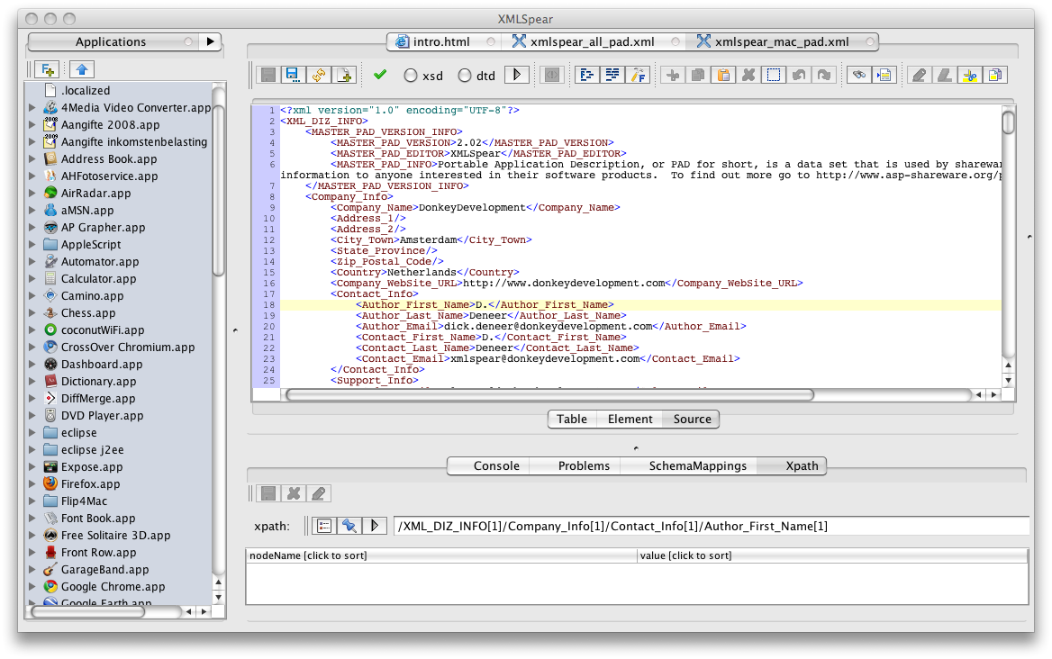Click the source editor horizontal scrollbar
The width and height of the screenshot is (1052, 659).
[549, 394]
